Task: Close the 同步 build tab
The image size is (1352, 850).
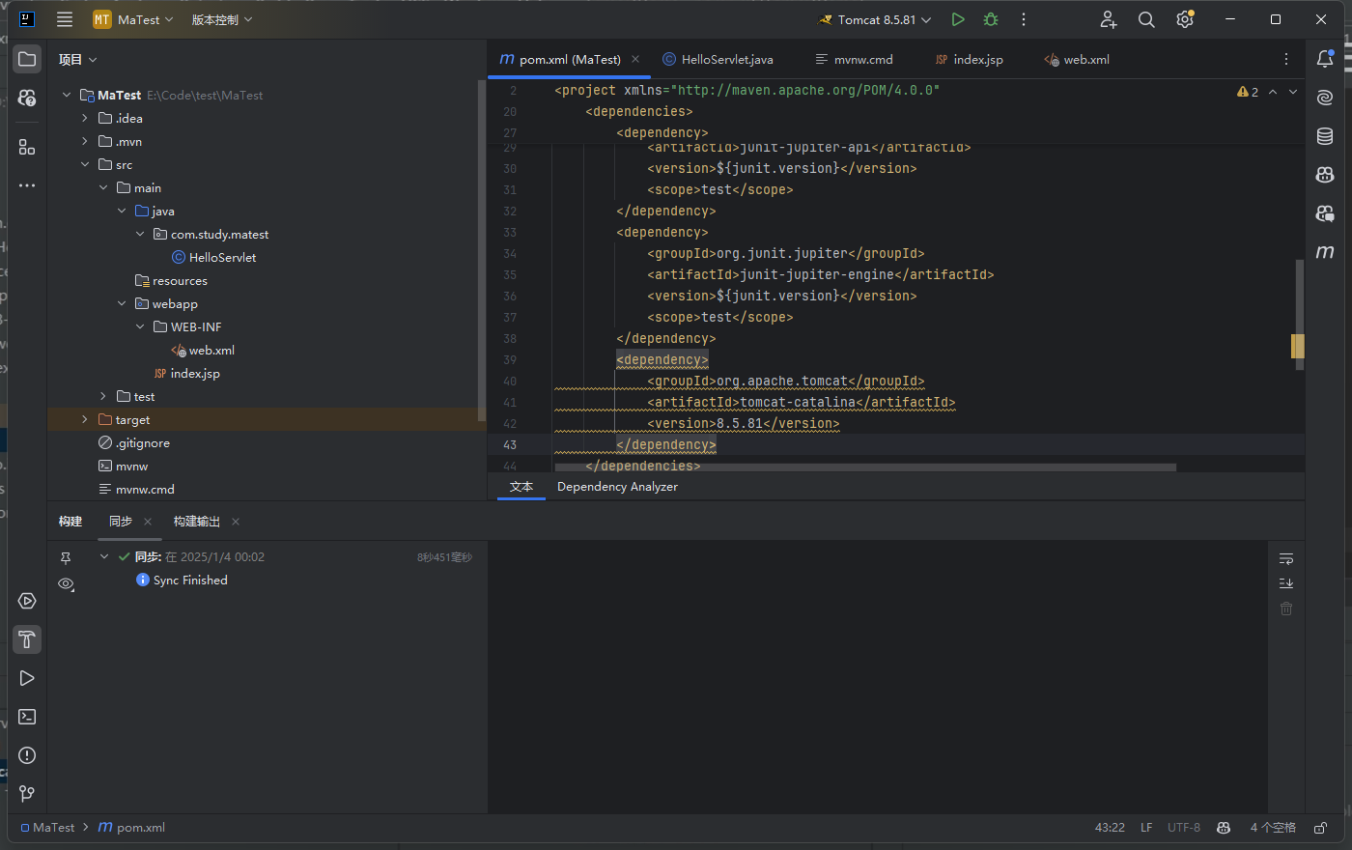Action: click(x=148, y=522)
